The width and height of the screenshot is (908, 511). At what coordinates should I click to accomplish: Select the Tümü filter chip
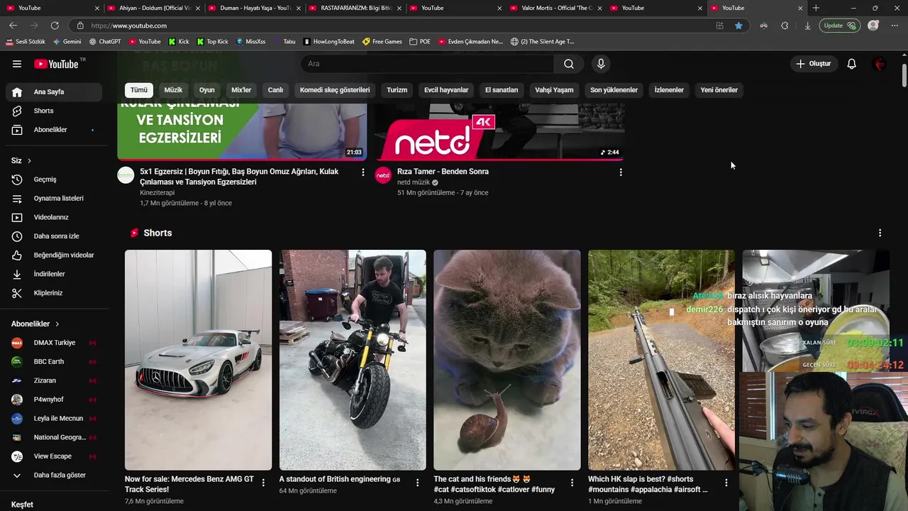(139, 90)
